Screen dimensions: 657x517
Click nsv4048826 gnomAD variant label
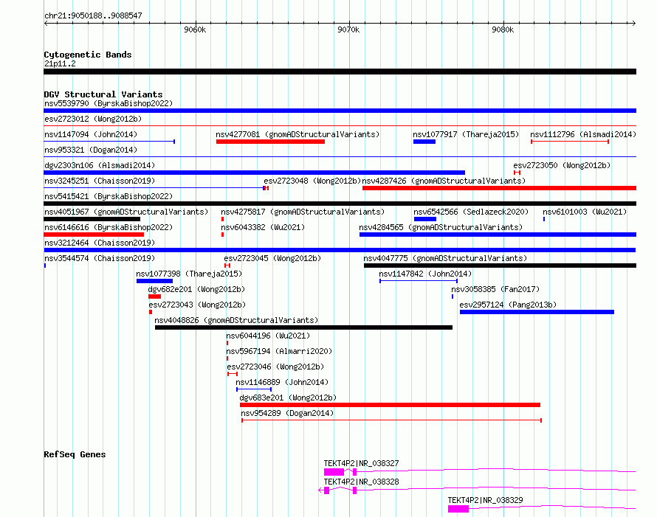click(x=236, y=320)
